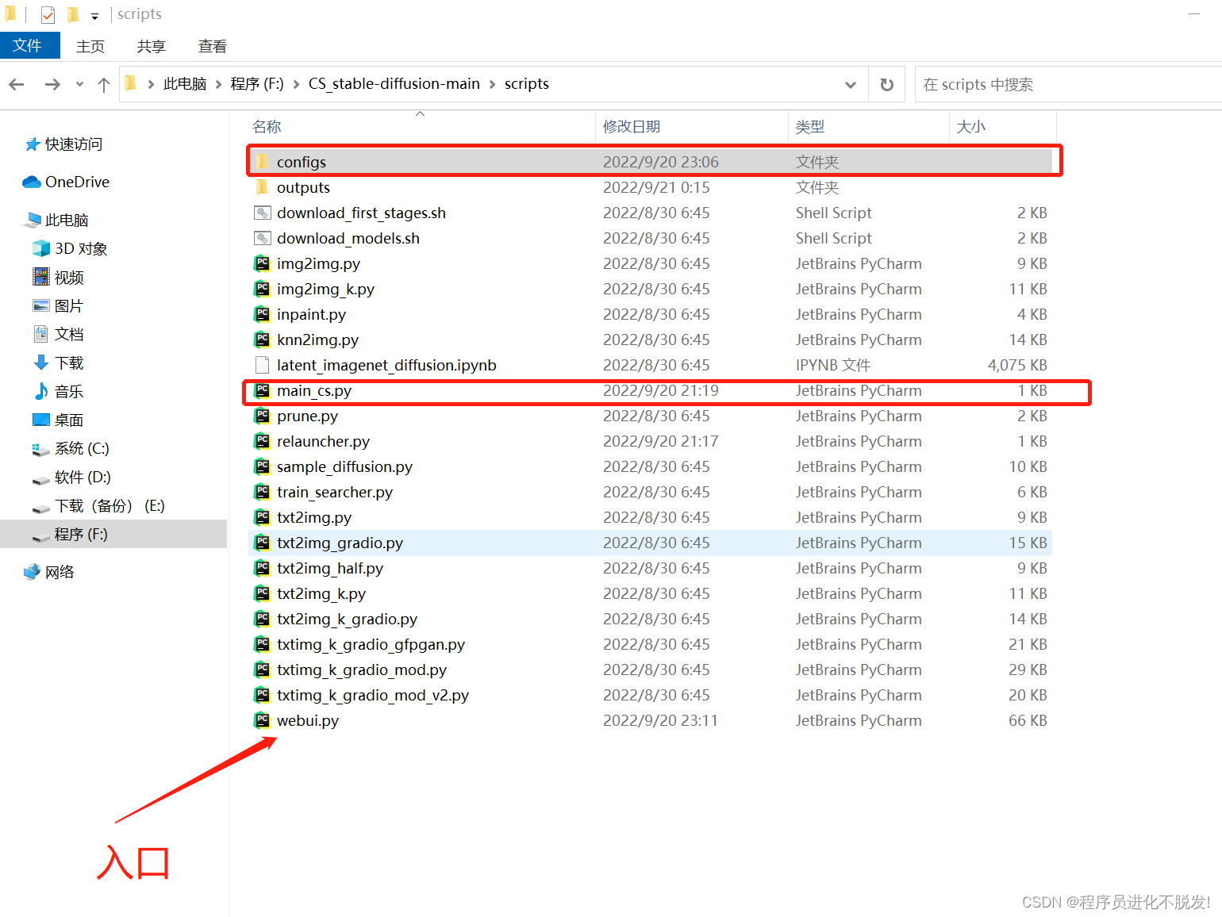Sort files by 类型 column

point(810,127)
